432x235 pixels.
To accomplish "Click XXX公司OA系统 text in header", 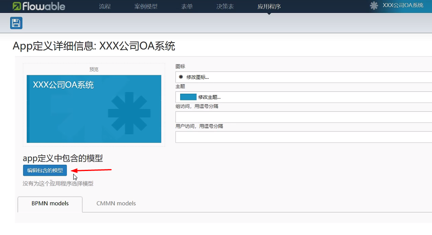I will coord(403,5).
